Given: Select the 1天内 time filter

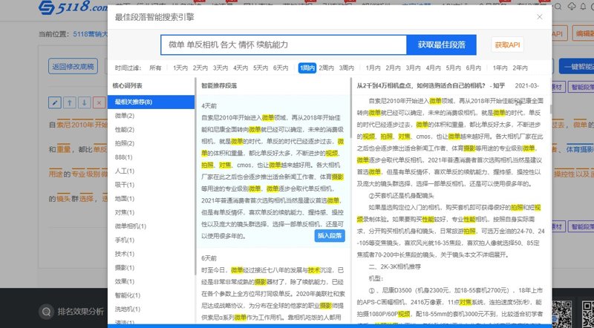Looking at the screenshot, I should (x=180, y=68).
